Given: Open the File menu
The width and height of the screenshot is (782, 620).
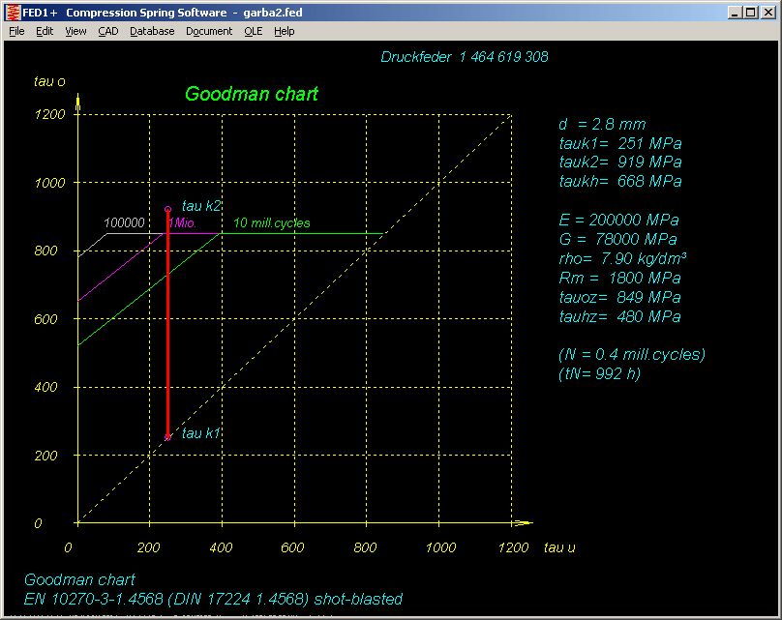Looking at the screenshot, I should (x=16, y=31).
